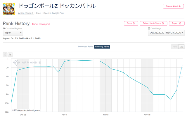Click the magnifier zoom icon above chart
187x117 pixels.
click(10, 55)
